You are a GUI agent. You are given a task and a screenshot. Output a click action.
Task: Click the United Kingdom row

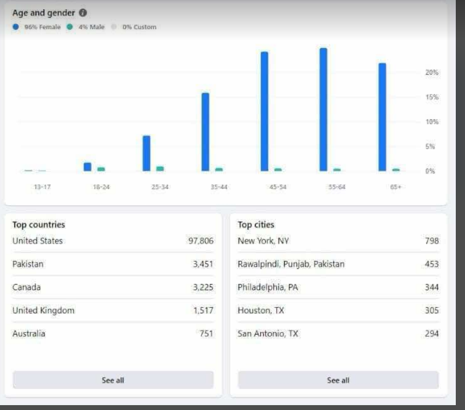(x=113, y=310)
